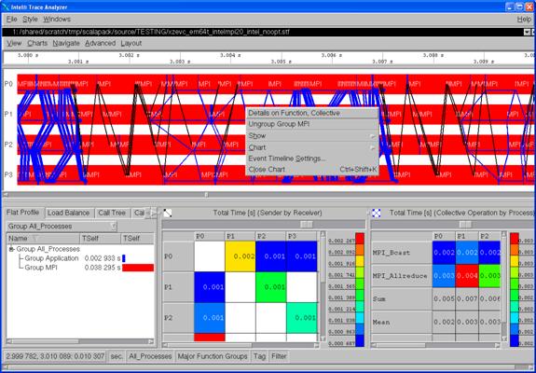Click the yellow swatch in Sender-Receiver legend
Viewport: 536px width, 373px height.
tap(360, 261)
